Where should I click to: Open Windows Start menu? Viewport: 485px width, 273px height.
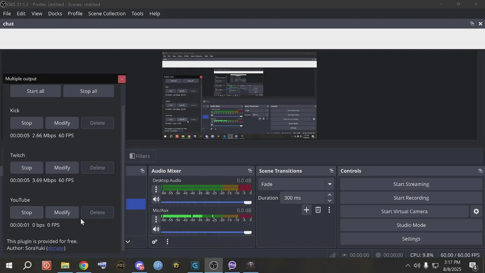click(9, 265)
